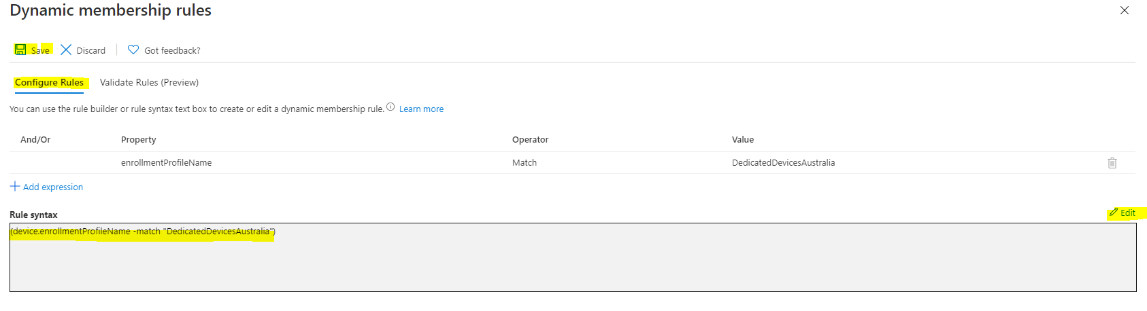
Task: Open the Validate Rules (Preview) tab
Action: (x=149, y=82)
